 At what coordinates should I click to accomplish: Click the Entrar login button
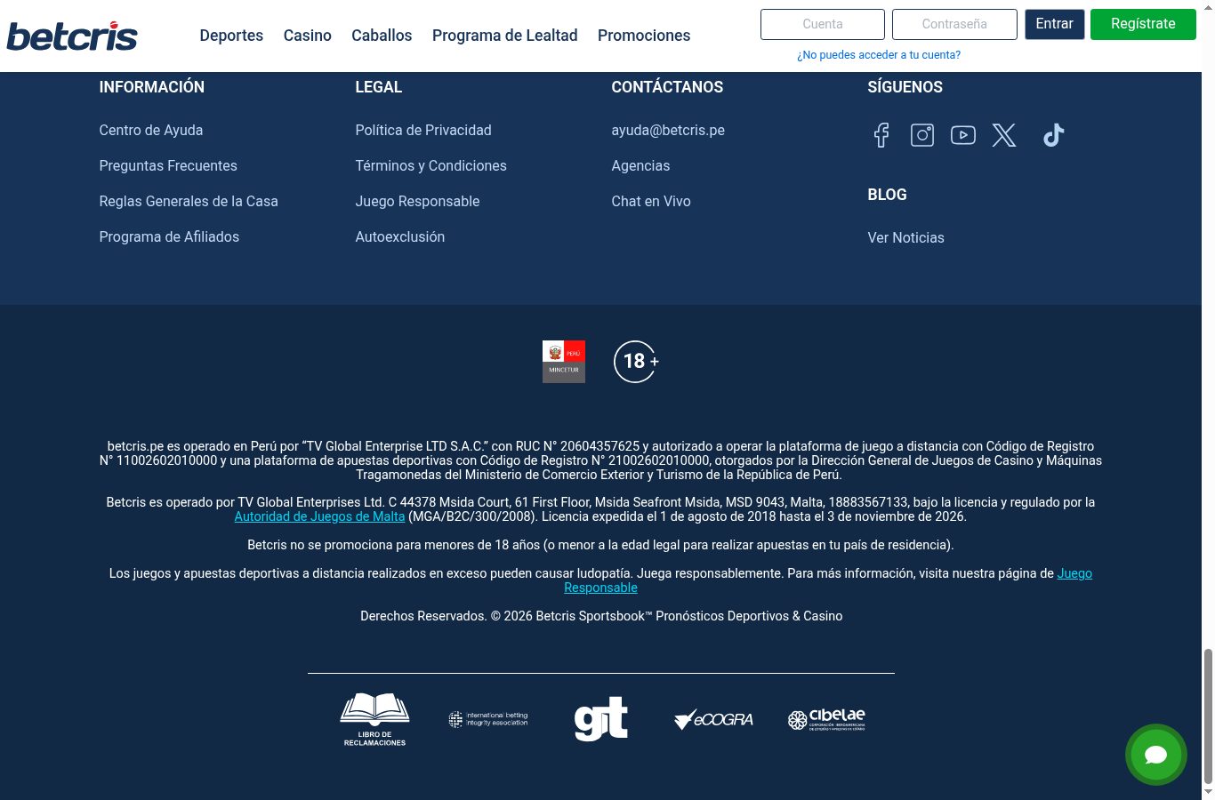[x=1055, y=24]
